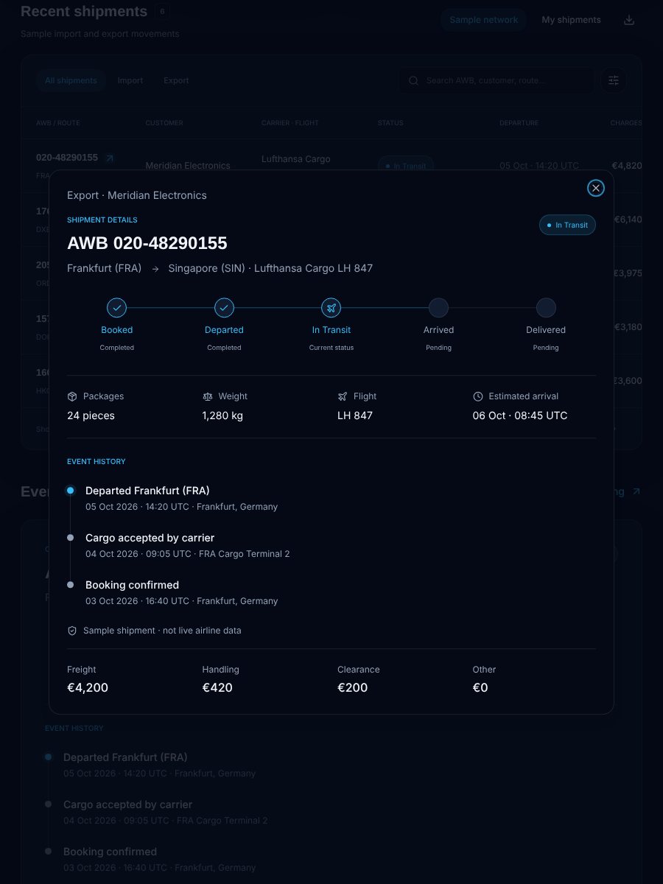
Task: Click the CARRIER · FLIGHT column header
Action: tap(290, 123)
